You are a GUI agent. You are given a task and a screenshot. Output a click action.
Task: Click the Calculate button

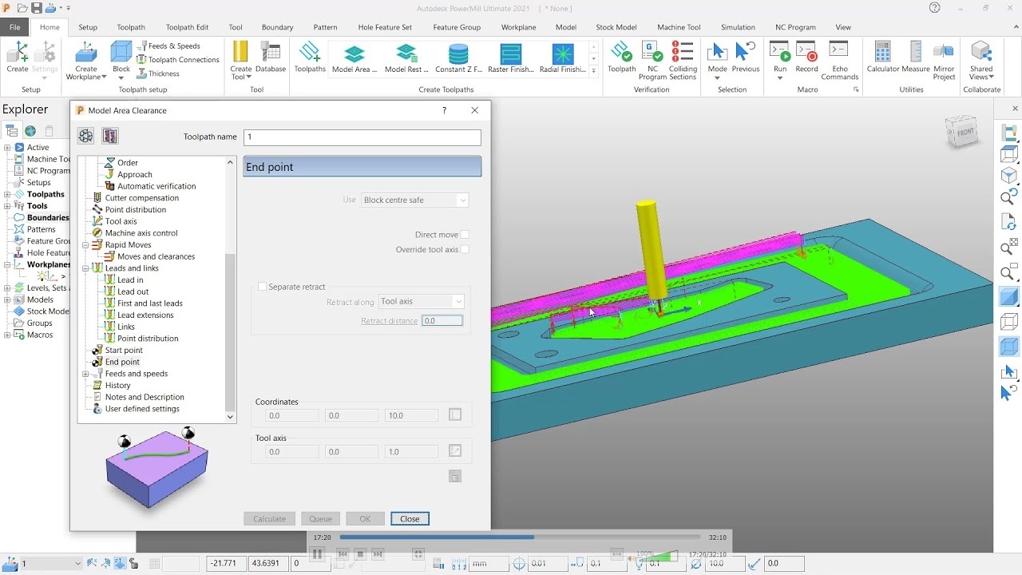coord(269,519)
